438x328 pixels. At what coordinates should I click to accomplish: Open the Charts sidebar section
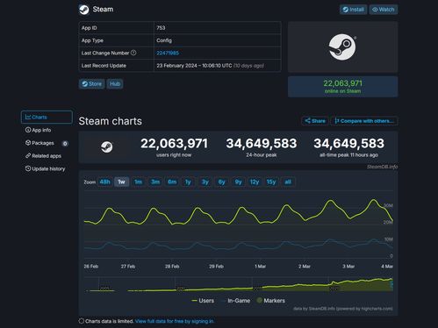point(47,117)
